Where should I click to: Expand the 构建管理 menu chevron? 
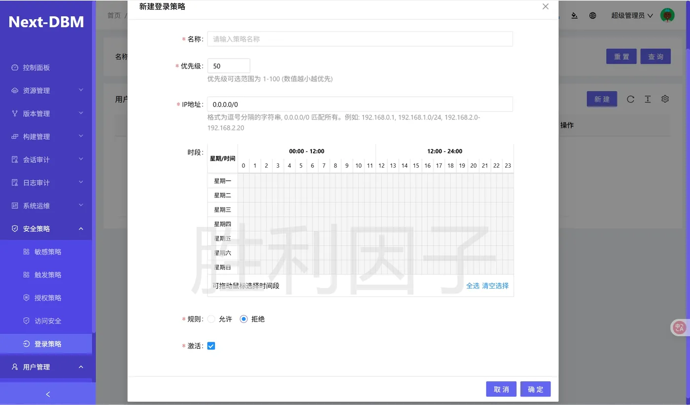pos(81,136)
